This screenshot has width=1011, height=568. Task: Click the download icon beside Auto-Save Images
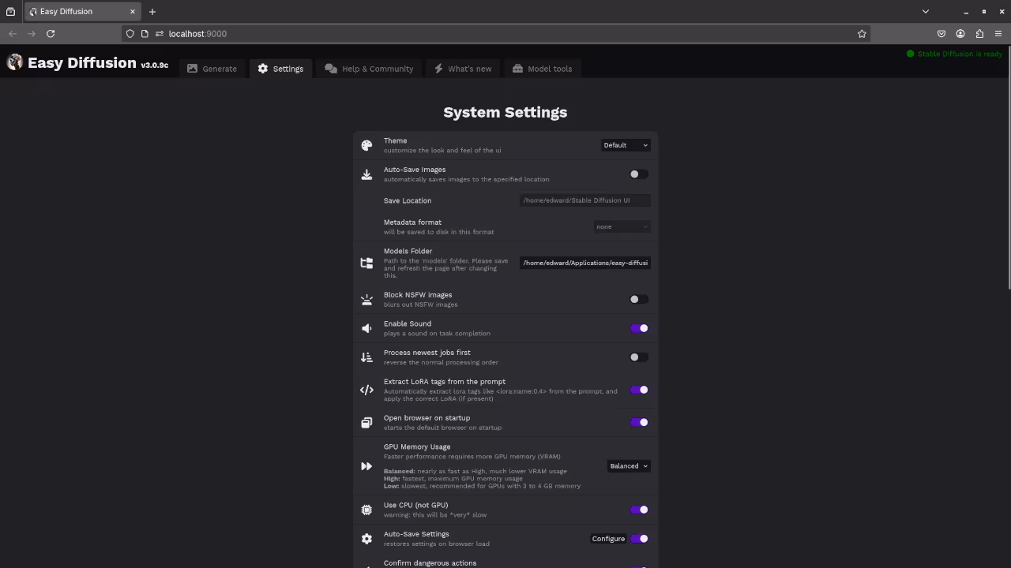(x=366, y=174)
